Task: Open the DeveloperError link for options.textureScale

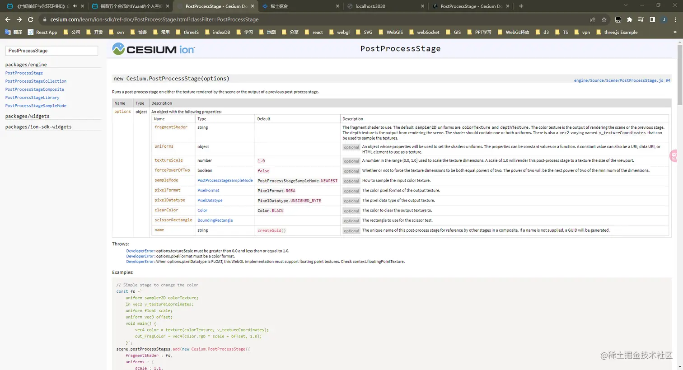Action: point(140,251)
